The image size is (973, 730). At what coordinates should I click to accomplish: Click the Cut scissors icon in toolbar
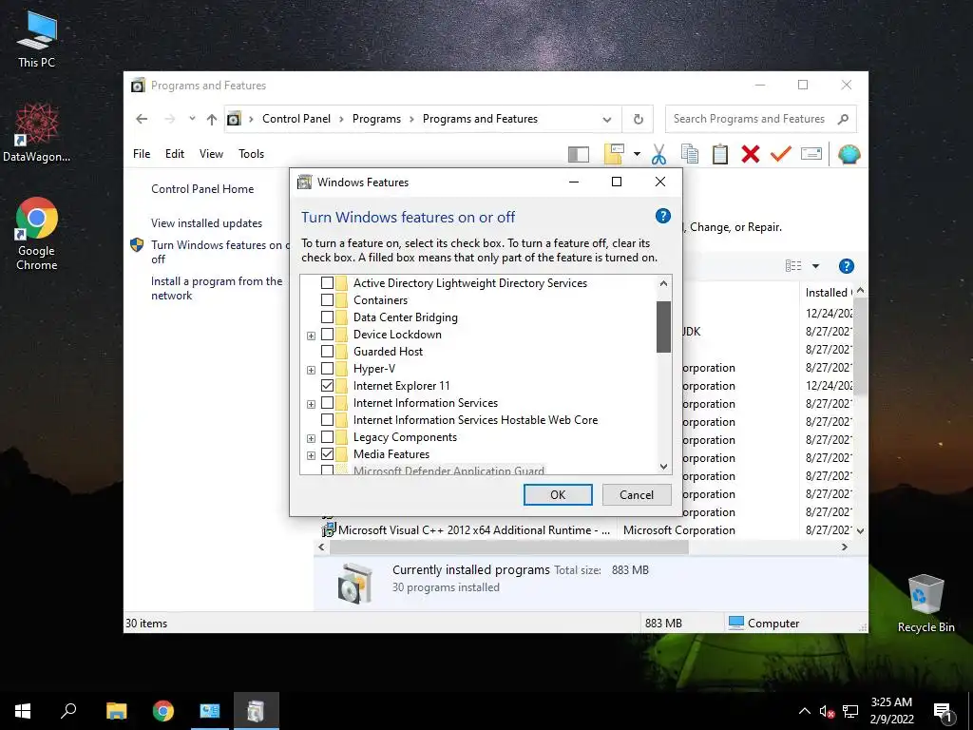point(658,154)
